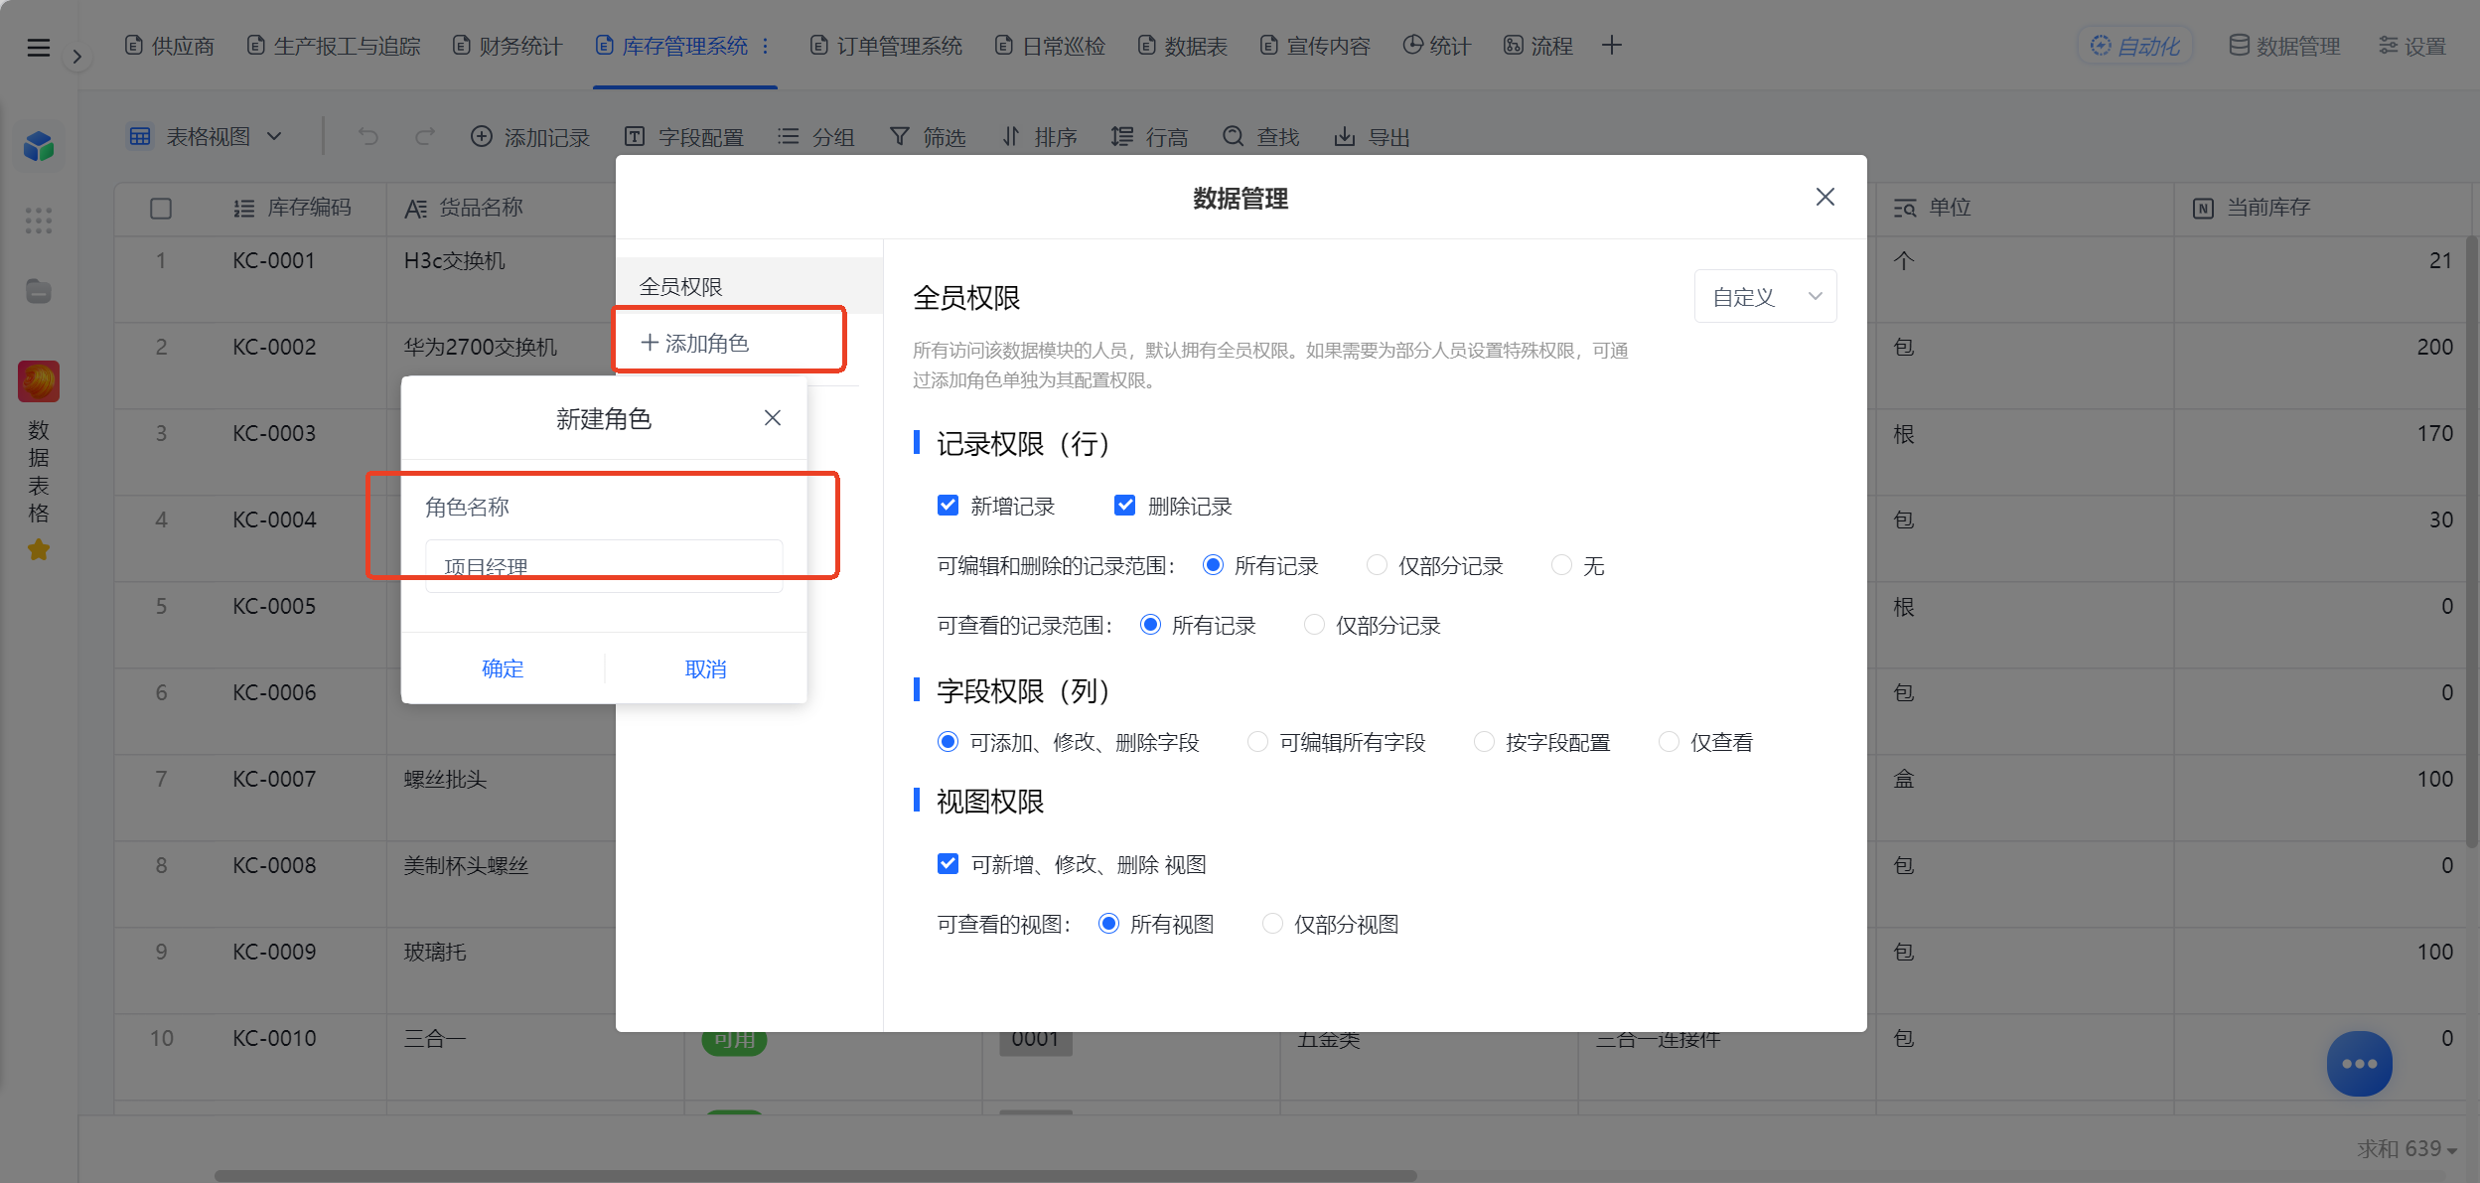Image resolution: width=2480 pixels, height=1183 pixels.
Task: Add a new tab with the plus icon
Action: [x=1611, y=46]
